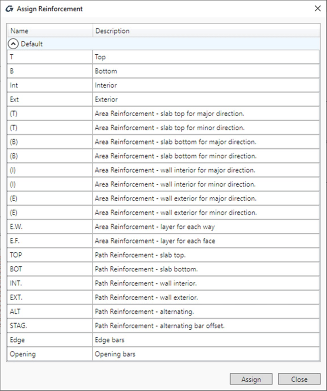Click the Assign button
The width and height of the screenshot is (327, 391).
coord(251,379)
